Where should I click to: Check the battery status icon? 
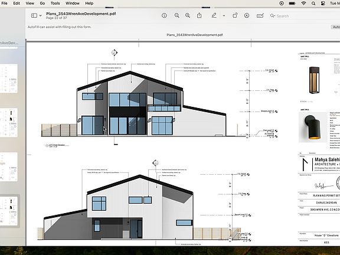(292, 4)
